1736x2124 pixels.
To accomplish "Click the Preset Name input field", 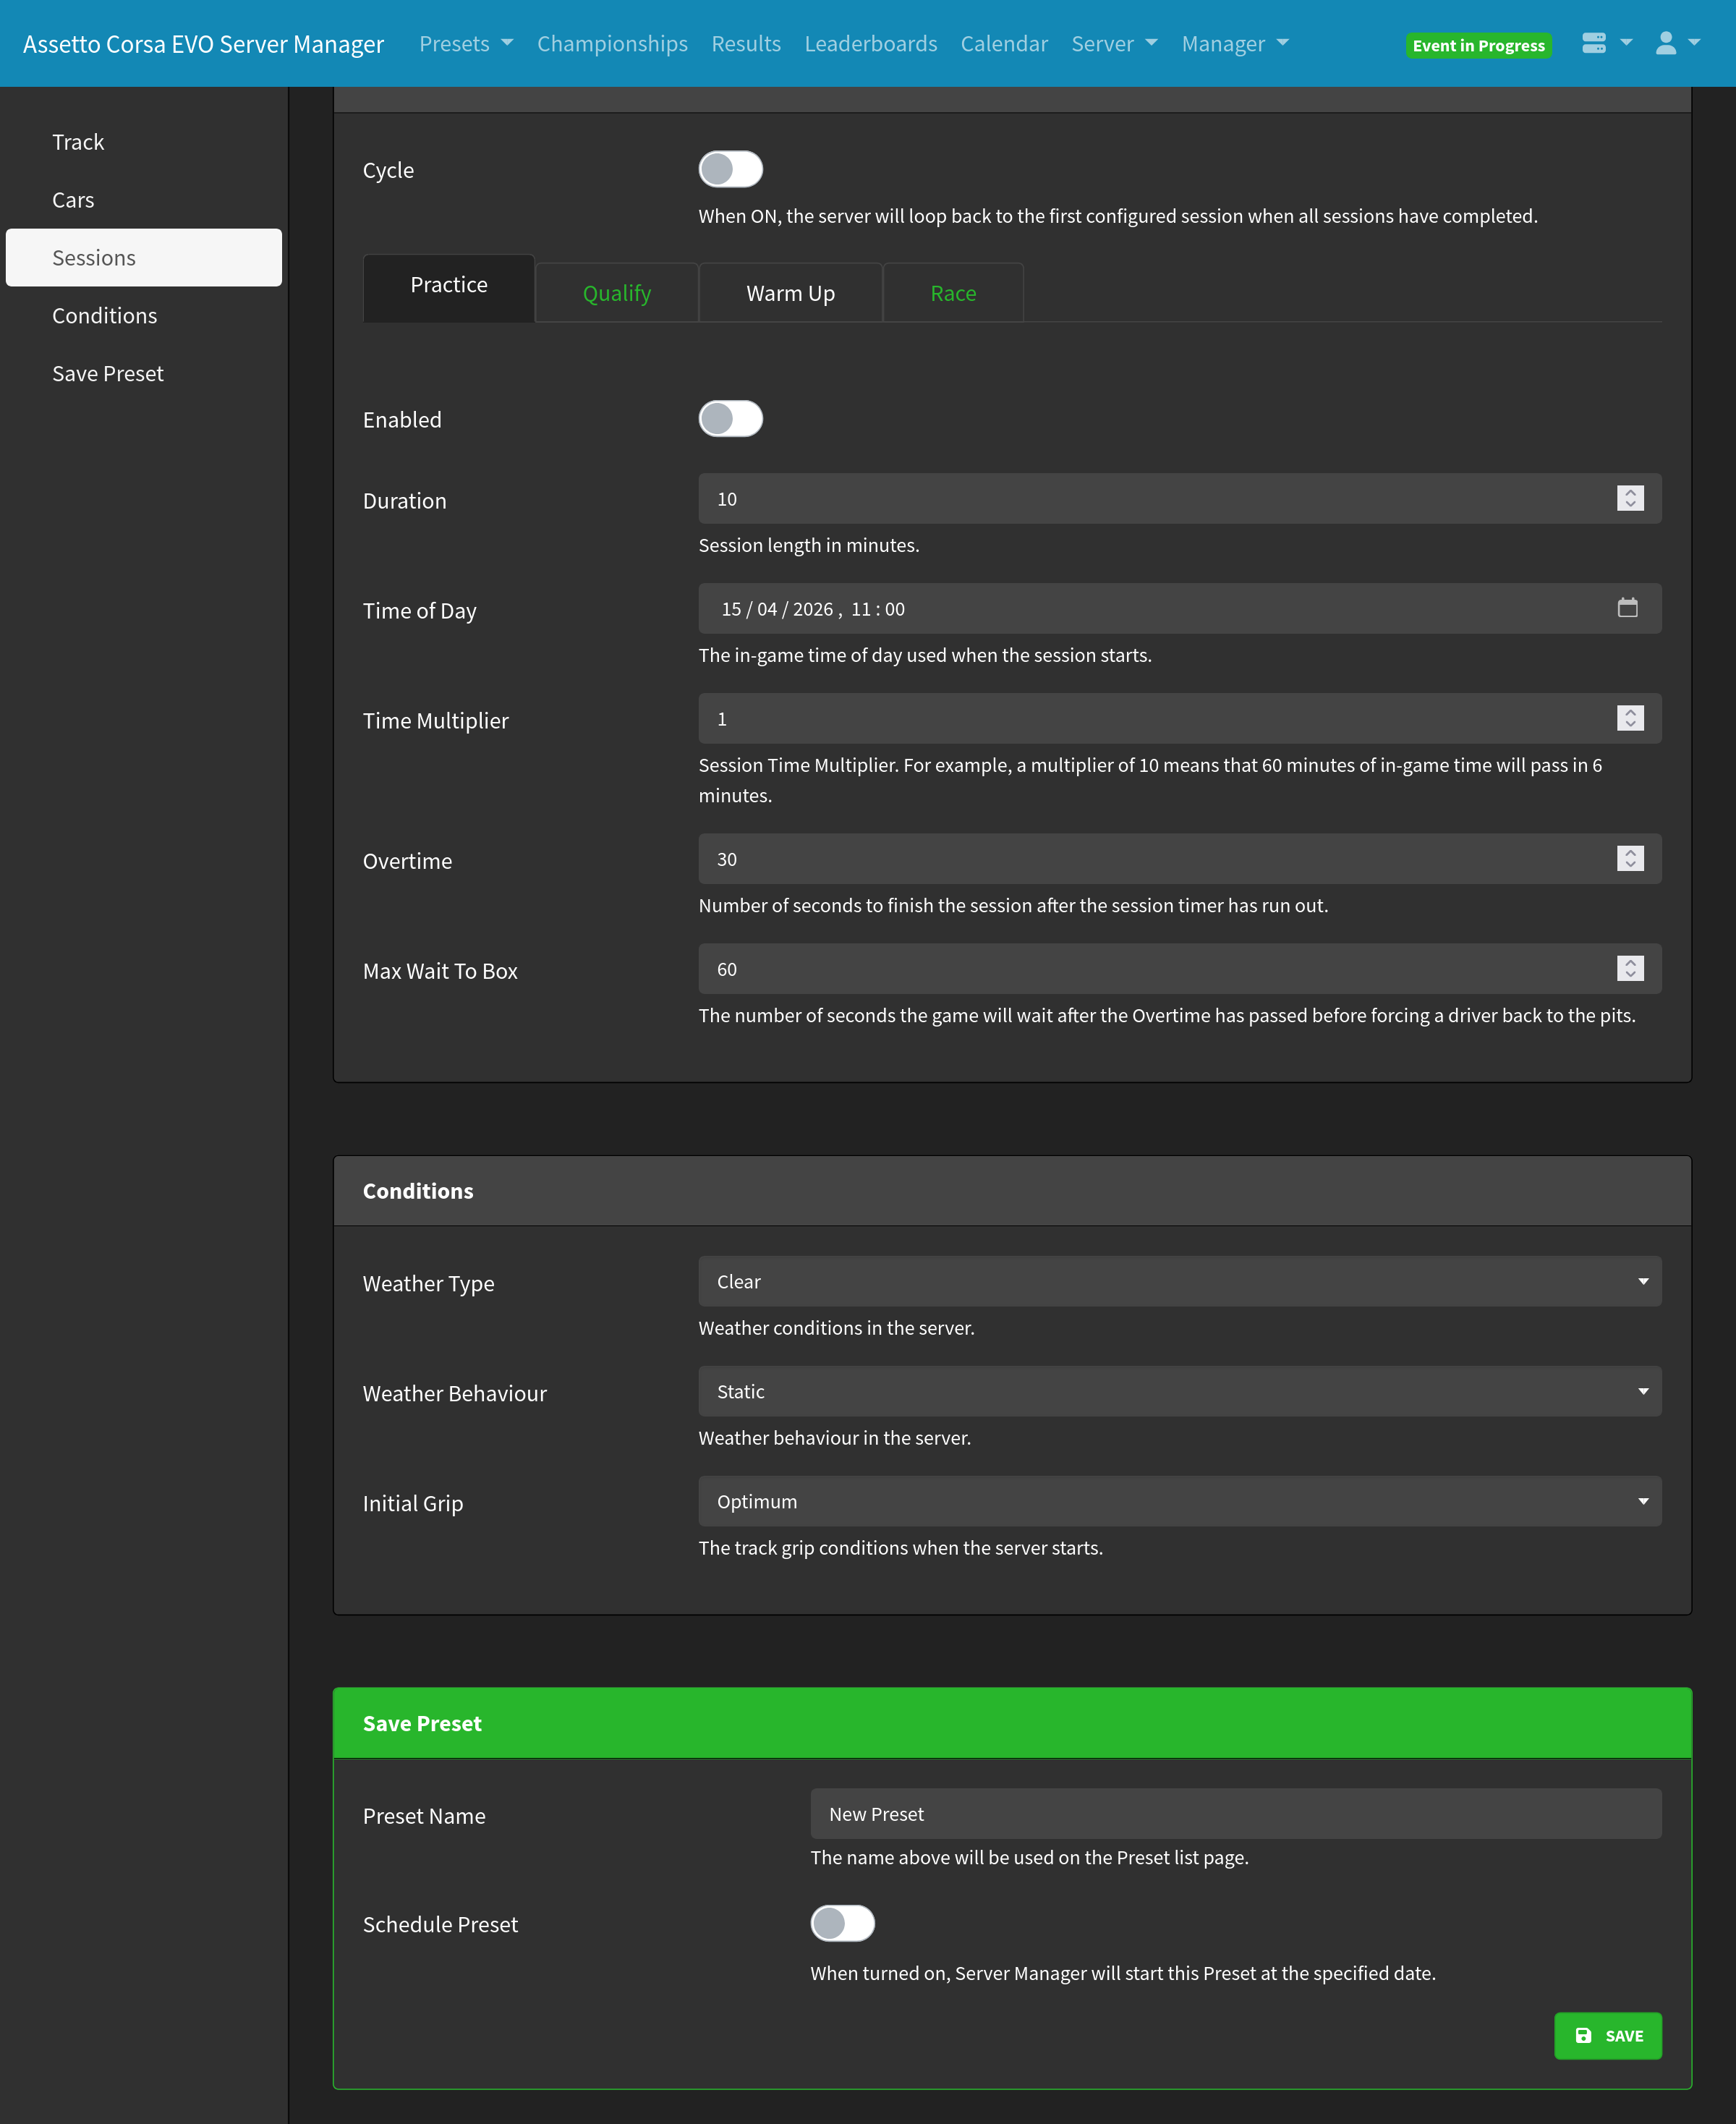I will click(1236, 1813).
